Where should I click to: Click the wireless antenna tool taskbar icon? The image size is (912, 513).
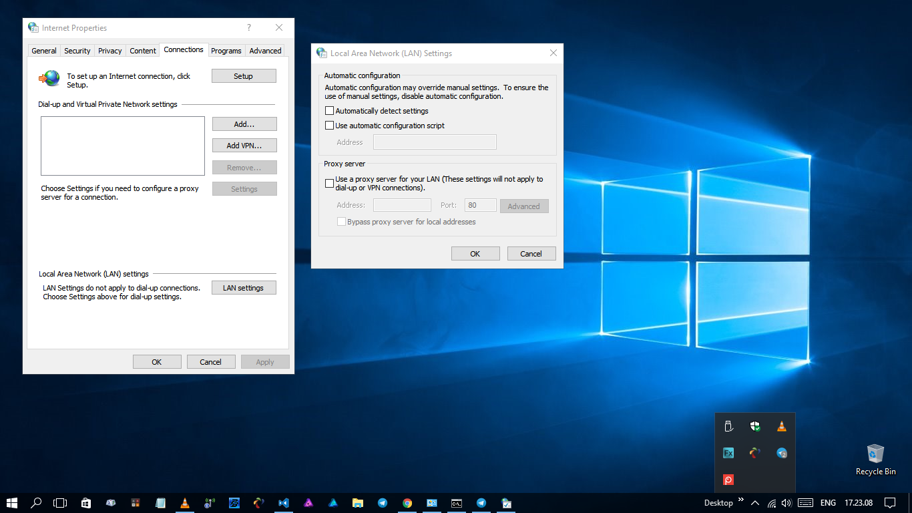click(210, 503)
